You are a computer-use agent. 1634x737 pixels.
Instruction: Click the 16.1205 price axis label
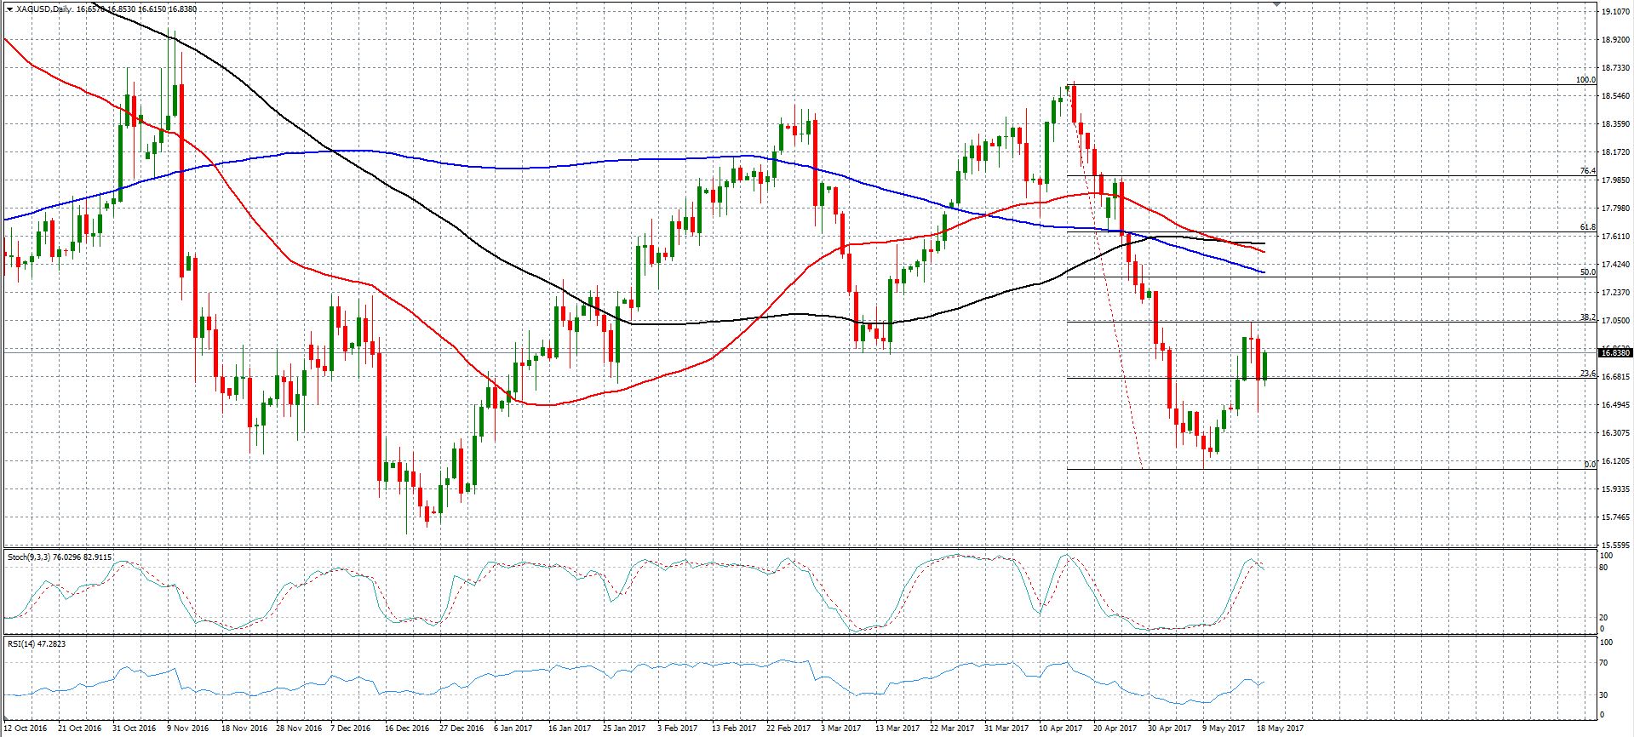pyautogui.click(x=1615, y=461)
